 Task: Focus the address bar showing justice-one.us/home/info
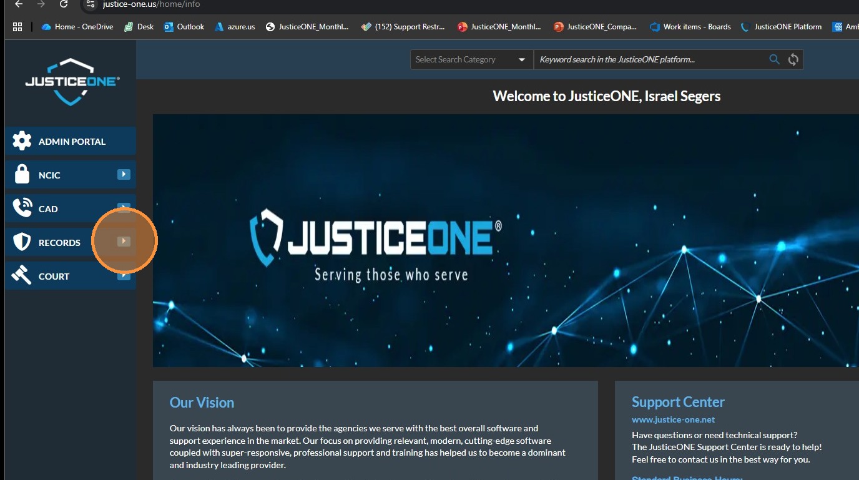click(151, 4)
